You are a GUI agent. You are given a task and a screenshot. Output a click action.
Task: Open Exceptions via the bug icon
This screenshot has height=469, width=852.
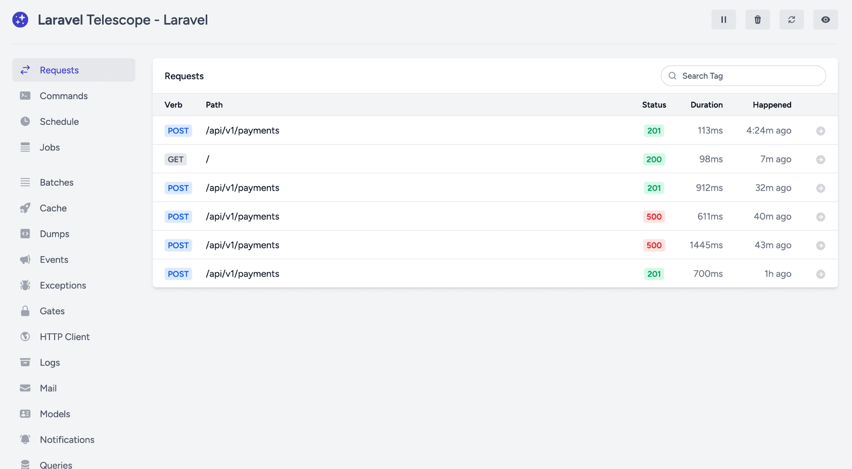click(x=25, y=285)
